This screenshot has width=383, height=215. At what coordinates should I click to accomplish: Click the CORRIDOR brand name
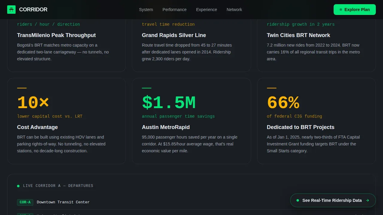33,10
